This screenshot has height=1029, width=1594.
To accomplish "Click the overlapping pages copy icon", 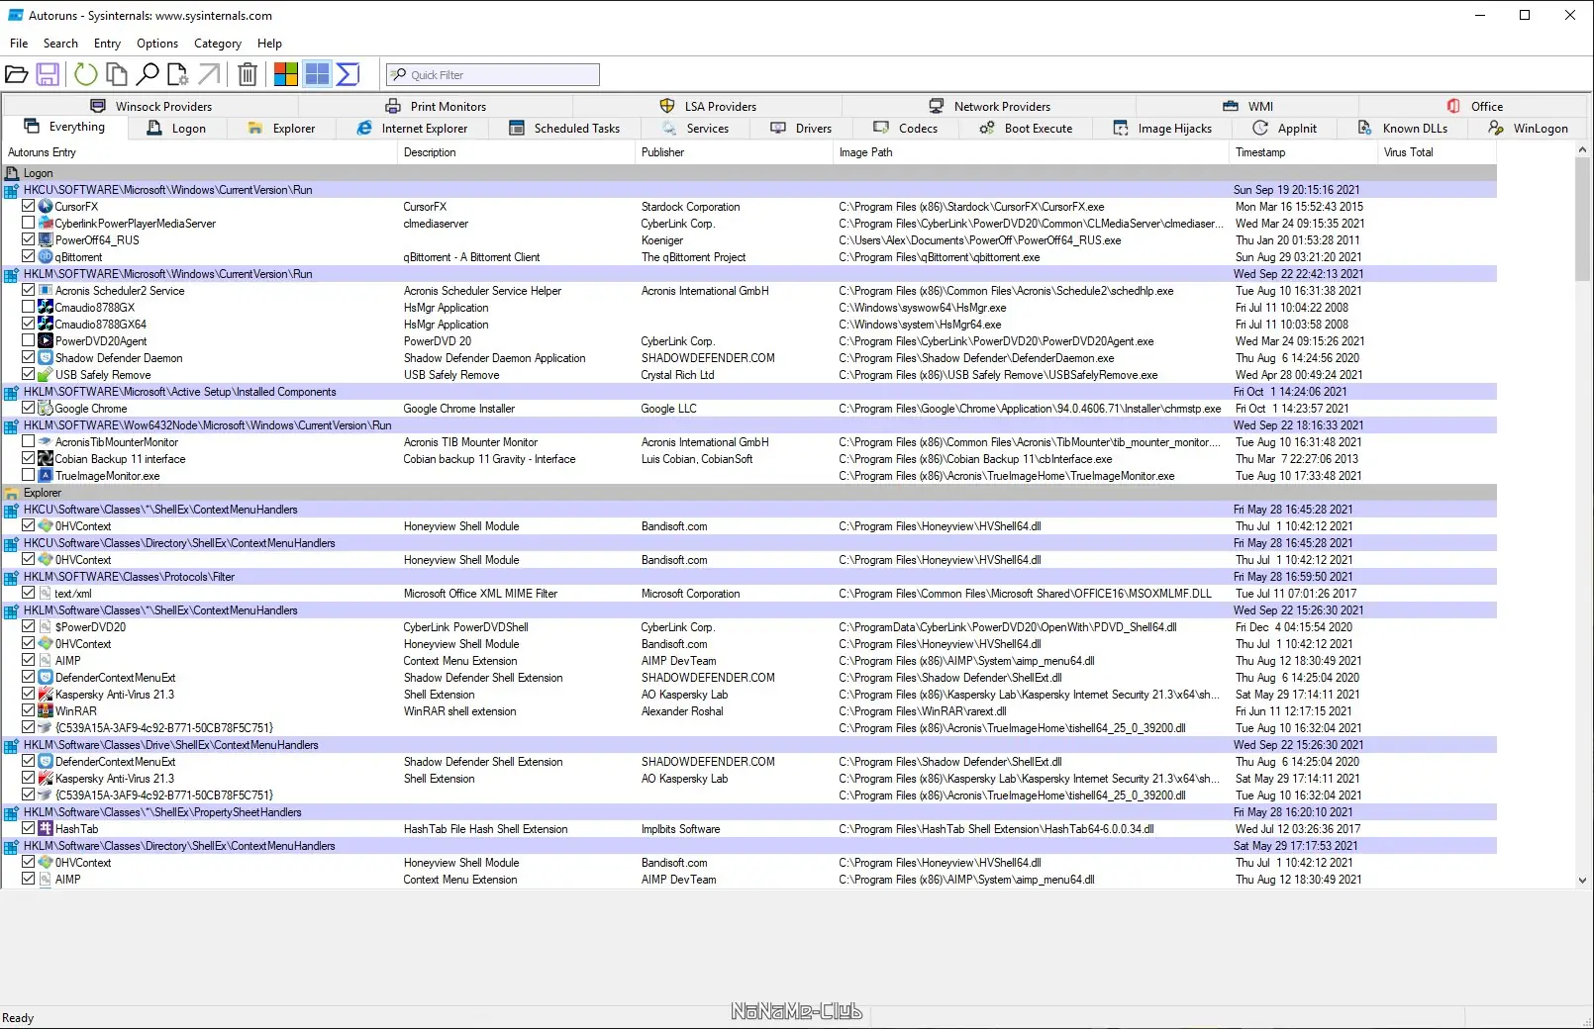I will 117,74.
